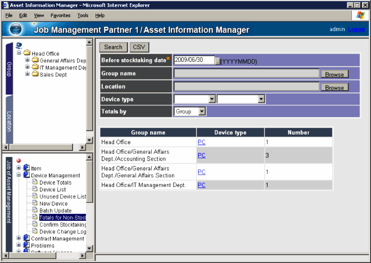Viewport: 371px width, 263px height.
Task: Click the Device Management book icon
Action: [x=26, y=175]
